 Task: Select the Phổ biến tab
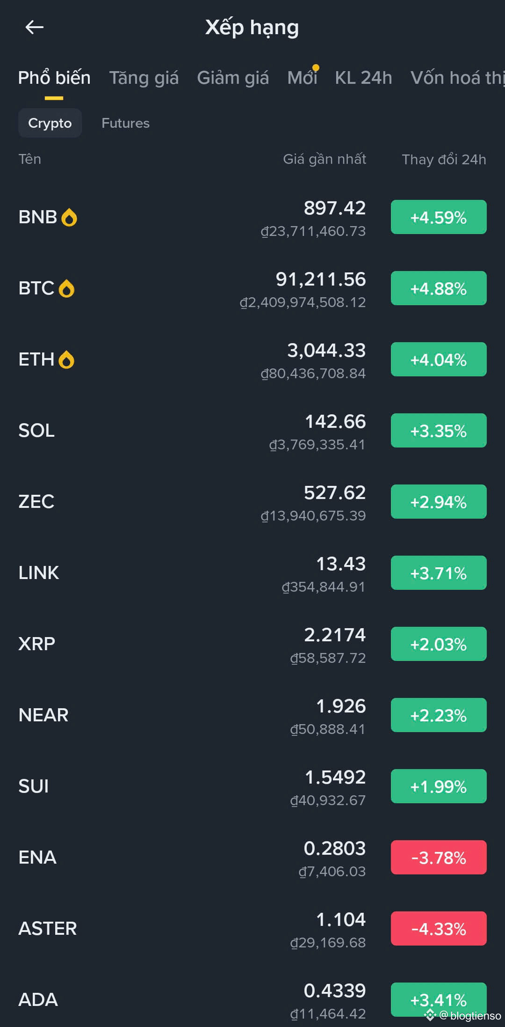(x=54, y=78)
